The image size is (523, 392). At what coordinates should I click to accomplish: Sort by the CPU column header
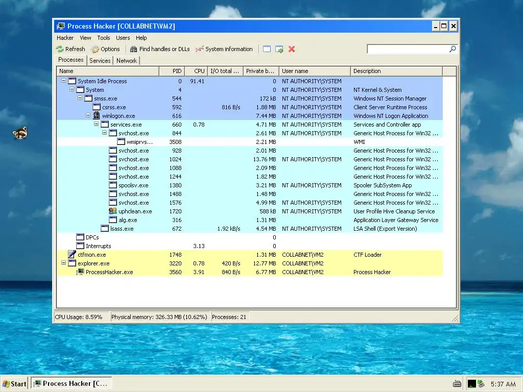196,71
